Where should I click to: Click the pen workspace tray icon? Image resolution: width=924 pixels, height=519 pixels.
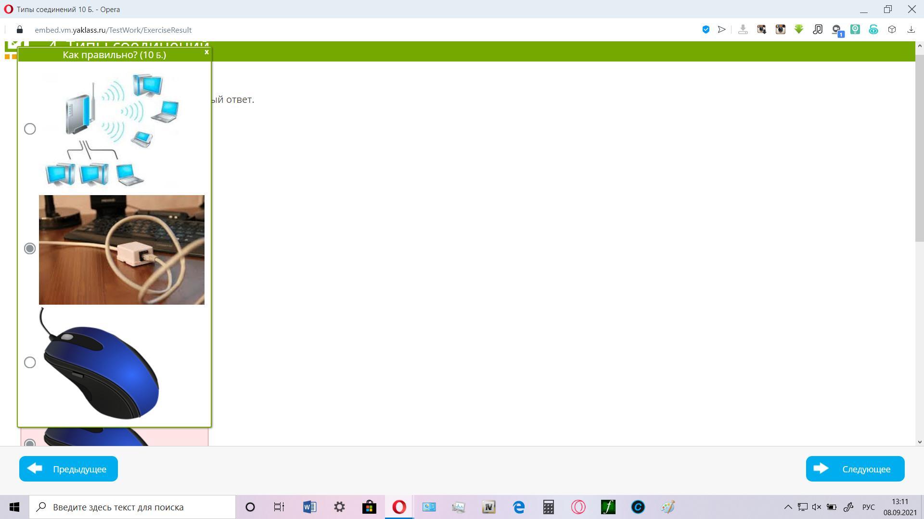[848, 507]
